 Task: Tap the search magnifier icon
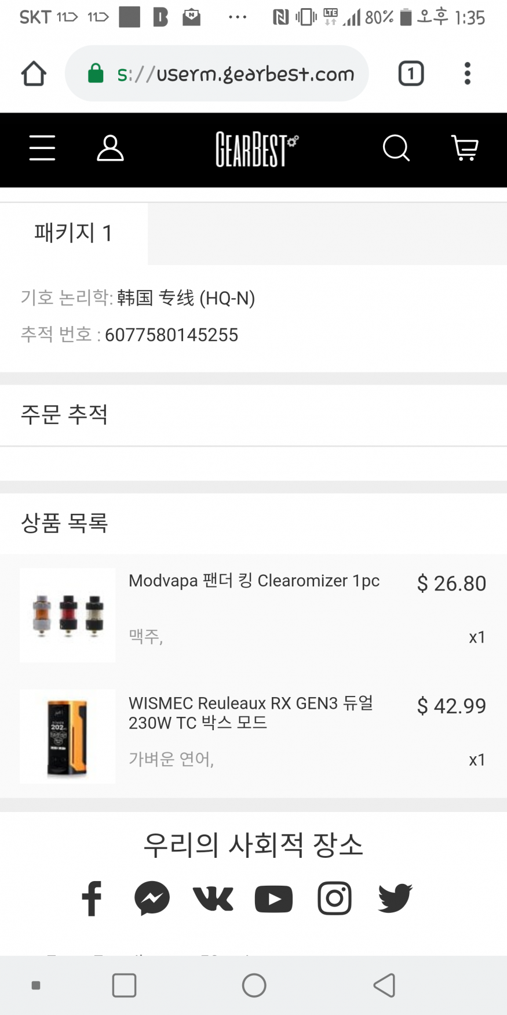pos(396,148)
